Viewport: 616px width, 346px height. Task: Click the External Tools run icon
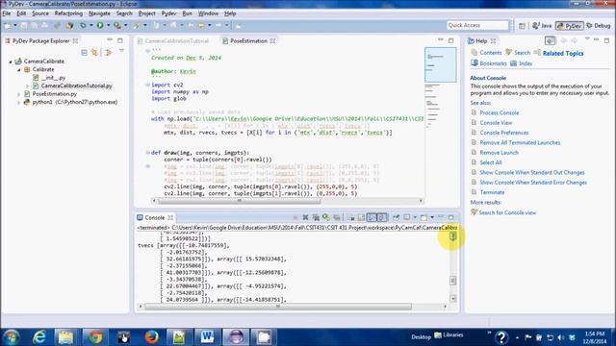117,26
